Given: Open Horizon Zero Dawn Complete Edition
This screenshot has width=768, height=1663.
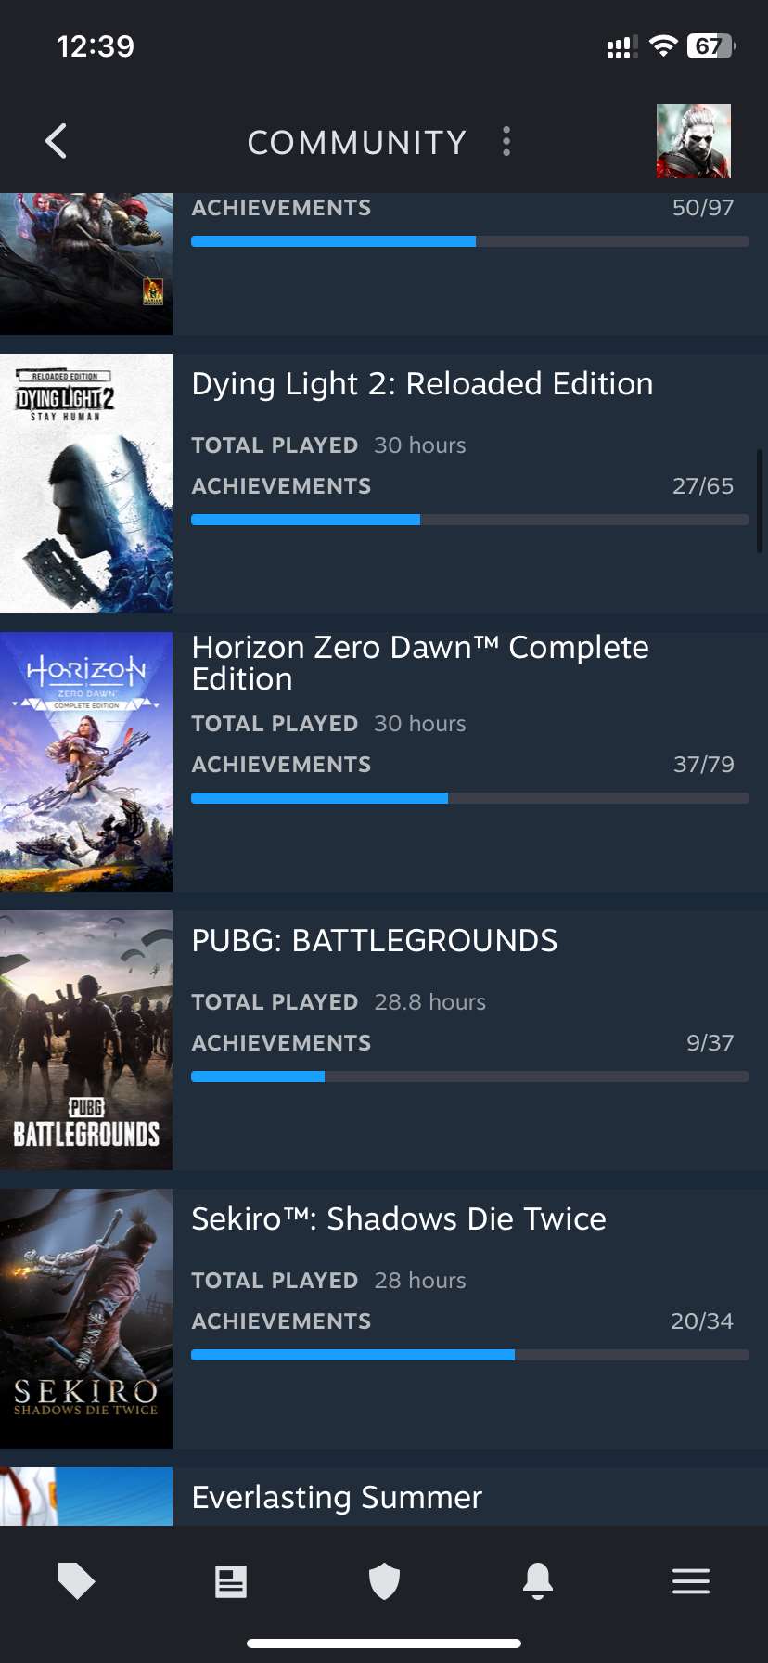Looking at the screenshot, I should (420, 663).
